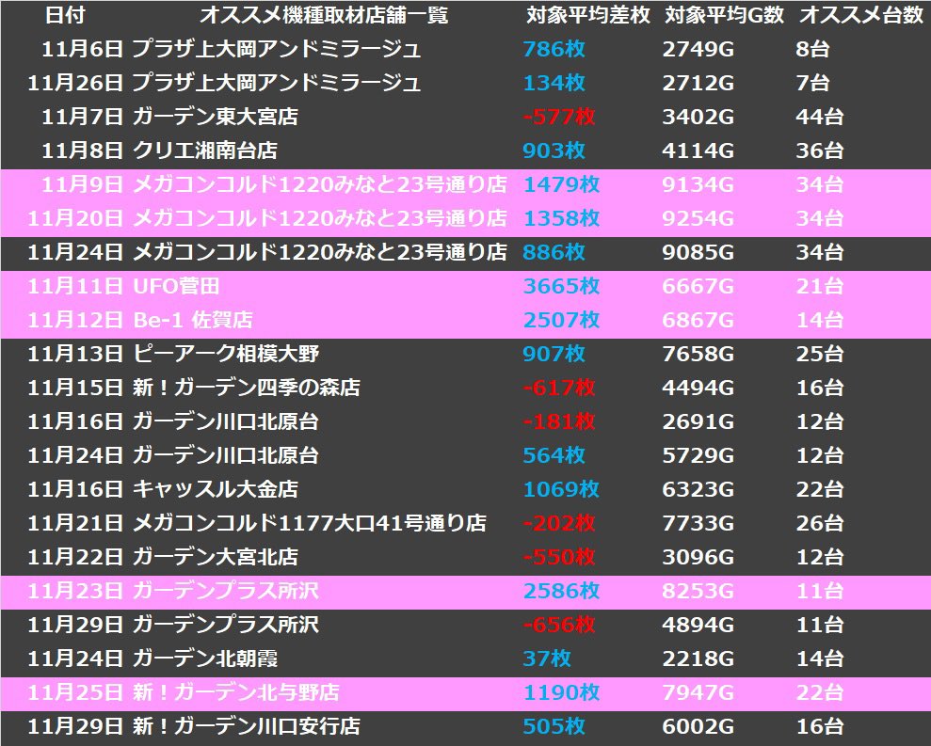Screen dimensions: 931x746
Task: Click the 9254G cell
Action: (x=698, y=218)
